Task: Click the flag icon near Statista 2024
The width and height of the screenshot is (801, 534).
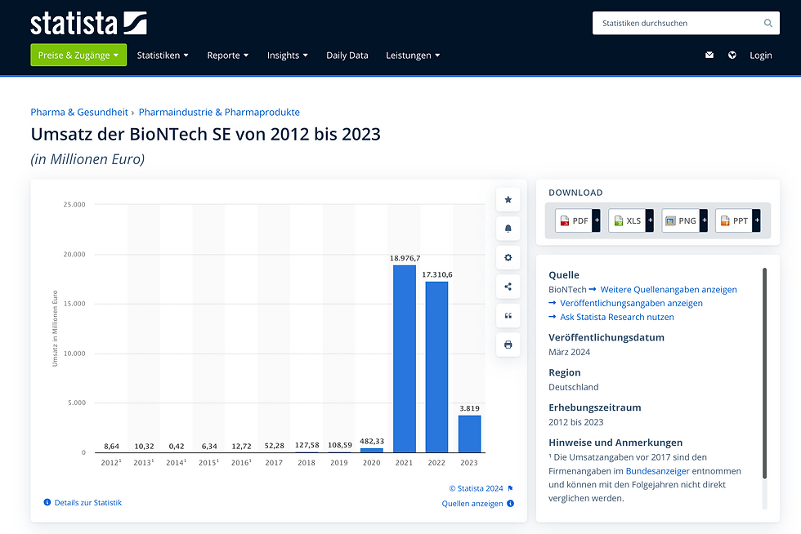Action: click(x=510, y=488)
